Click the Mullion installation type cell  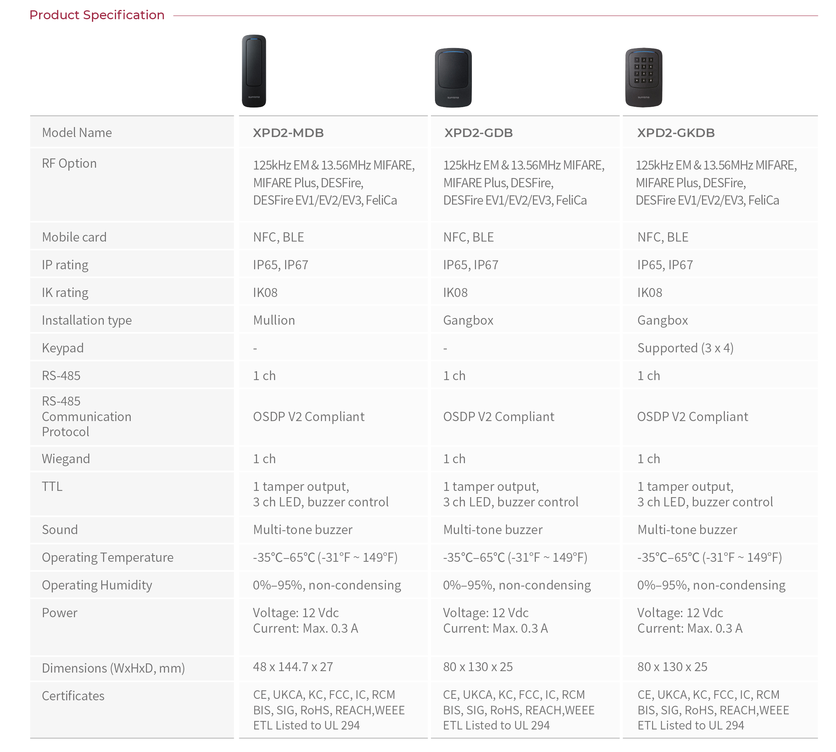click(274, 320)
